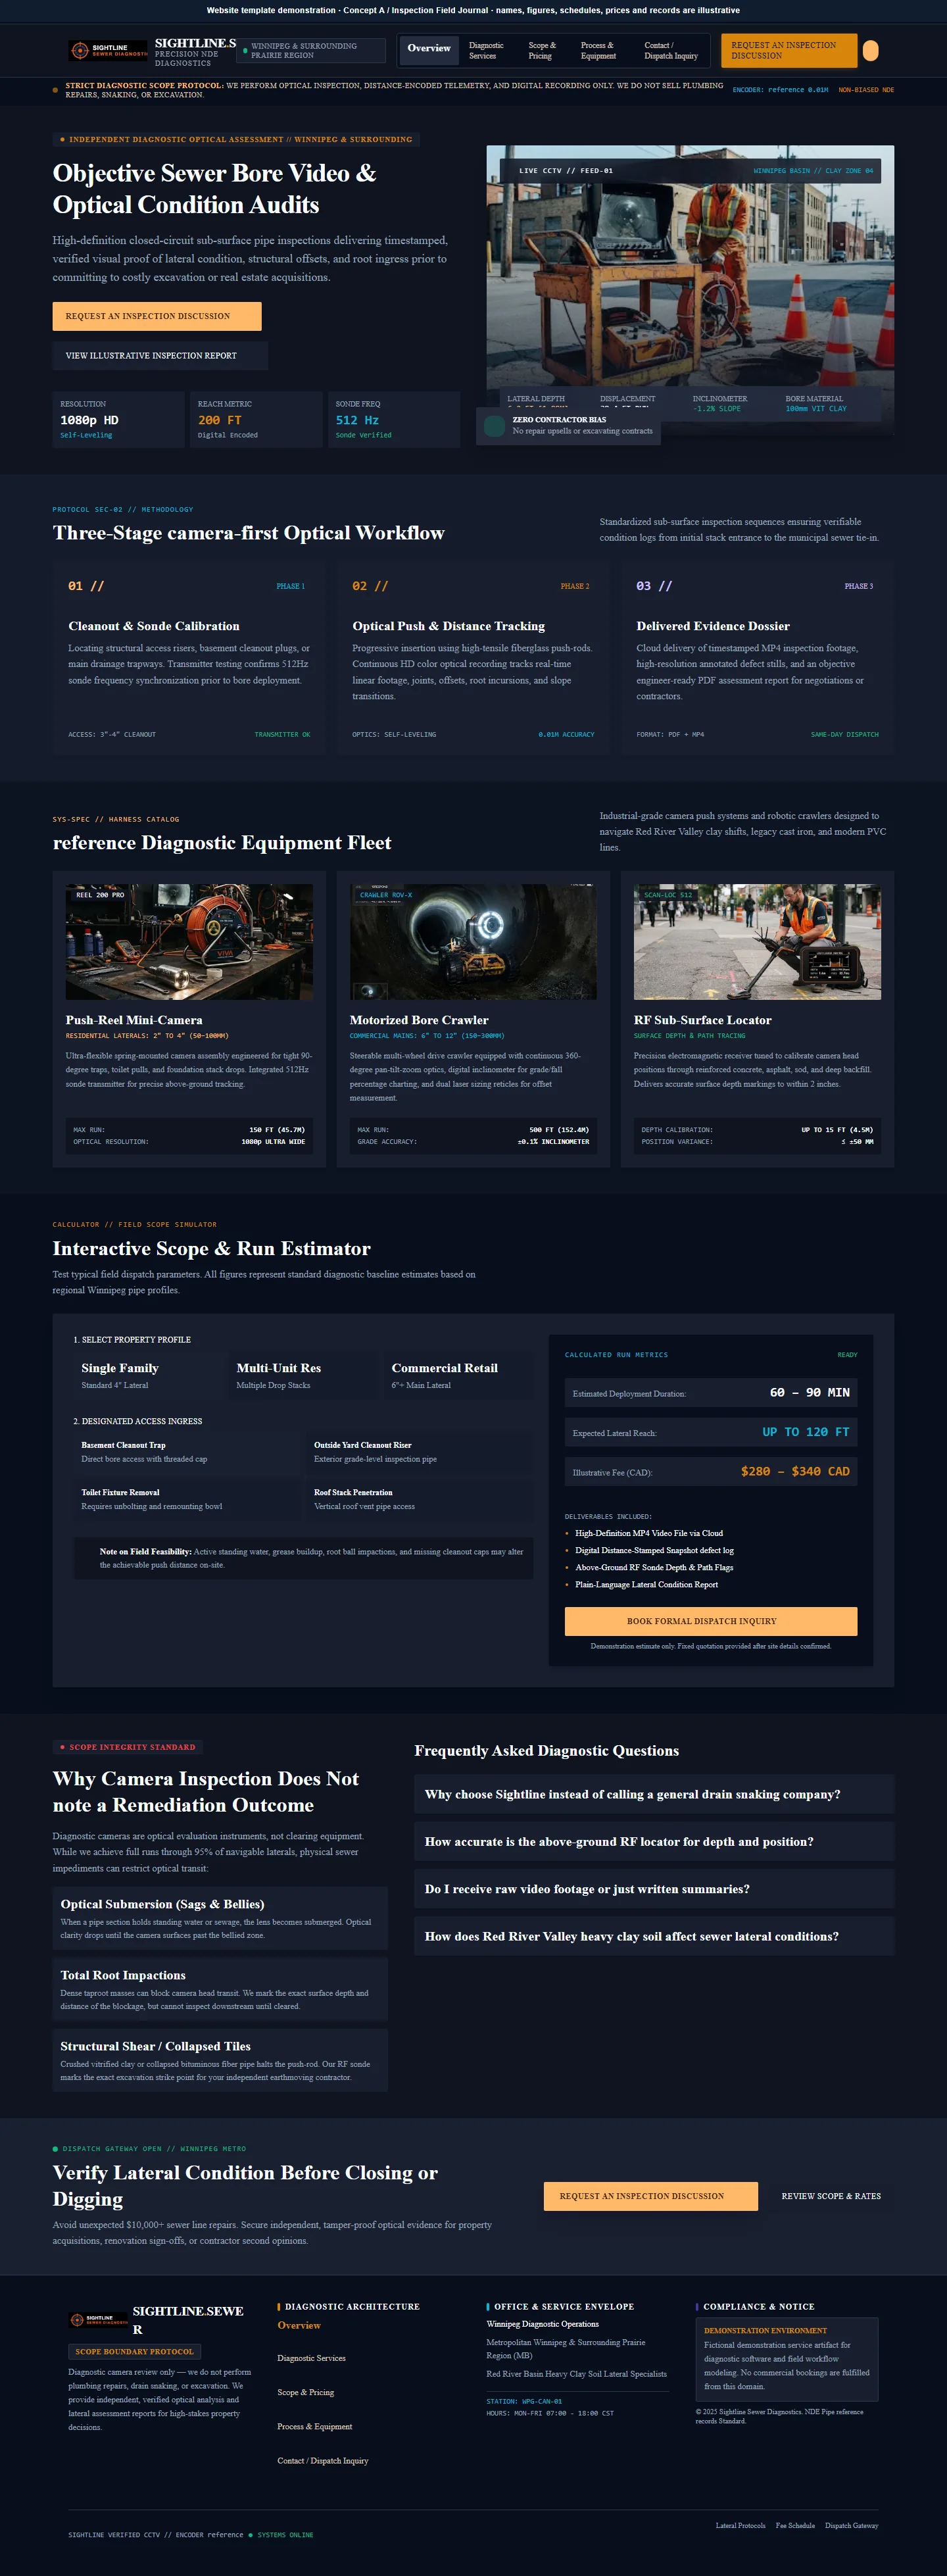Follow the footer Process & Equipment link
Image resolution: width=947 pixels, height=2576 pixels.
tap(315, 2426)
